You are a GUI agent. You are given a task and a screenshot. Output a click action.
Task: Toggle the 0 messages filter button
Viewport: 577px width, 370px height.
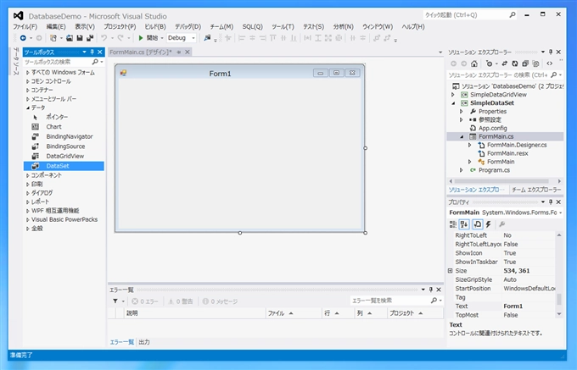(220, 301)
